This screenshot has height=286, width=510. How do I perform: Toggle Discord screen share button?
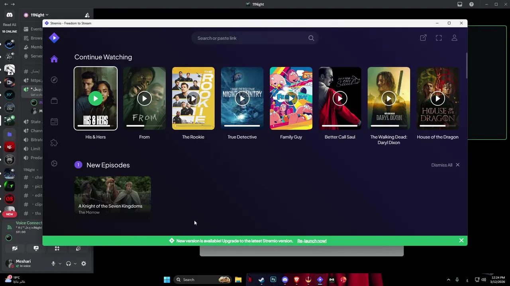tap(36, 248)
